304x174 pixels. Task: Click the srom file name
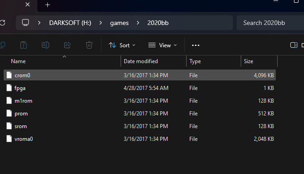pos(20,126)
